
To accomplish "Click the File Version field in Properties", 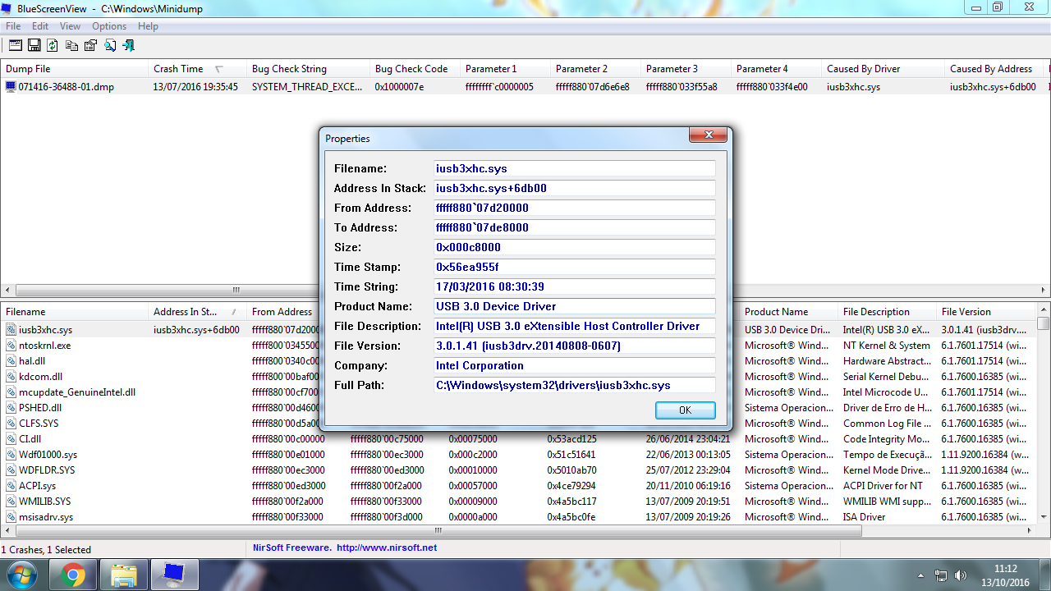I will pos(575,346).
